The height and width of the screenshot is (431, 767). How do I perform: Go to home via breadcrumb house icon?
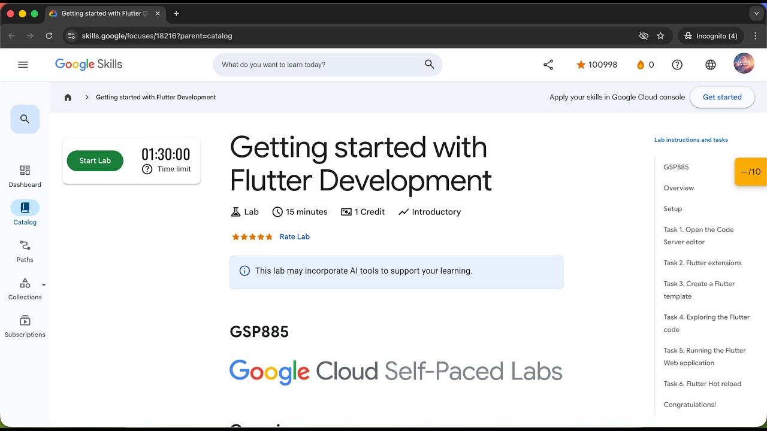(68, 97)
